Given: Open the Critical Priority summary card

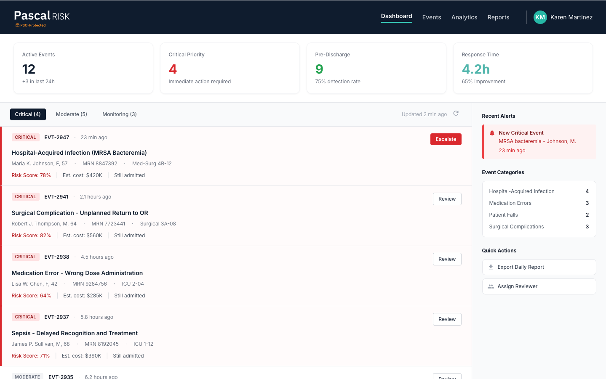Looking at the screenshot, I should tap(230, 68).
